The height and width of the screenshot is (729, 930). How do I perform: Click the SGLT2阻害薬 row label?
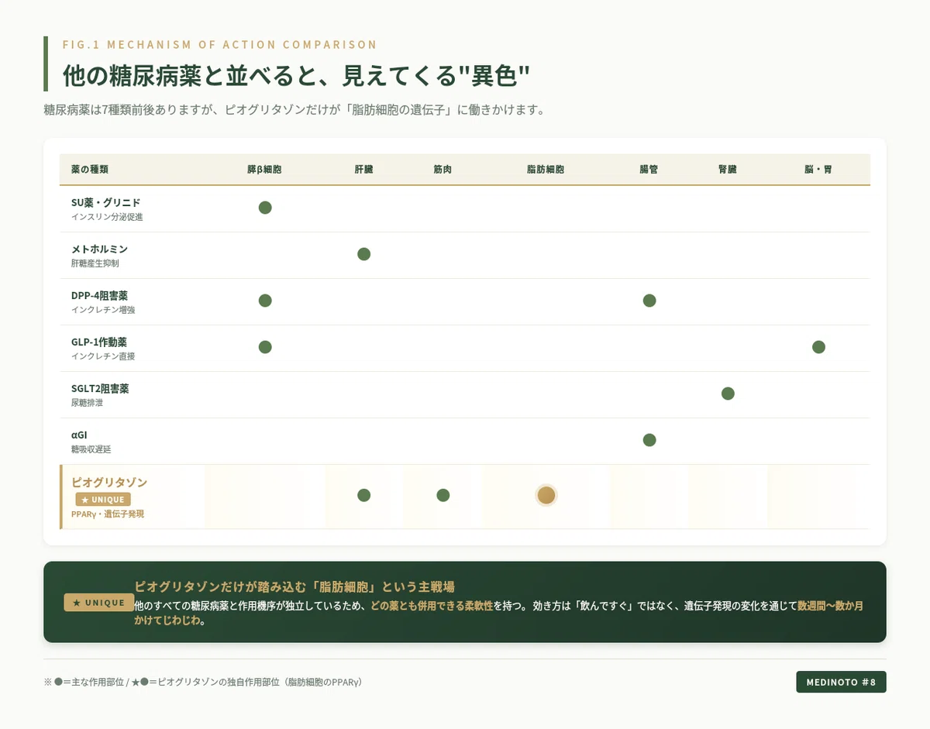click(x=100, y=388)
